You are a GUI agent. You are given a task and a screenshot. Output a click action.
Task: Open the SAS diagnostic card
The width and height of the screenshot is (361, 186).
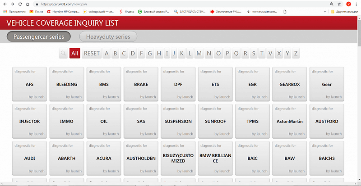coord(141,121)
